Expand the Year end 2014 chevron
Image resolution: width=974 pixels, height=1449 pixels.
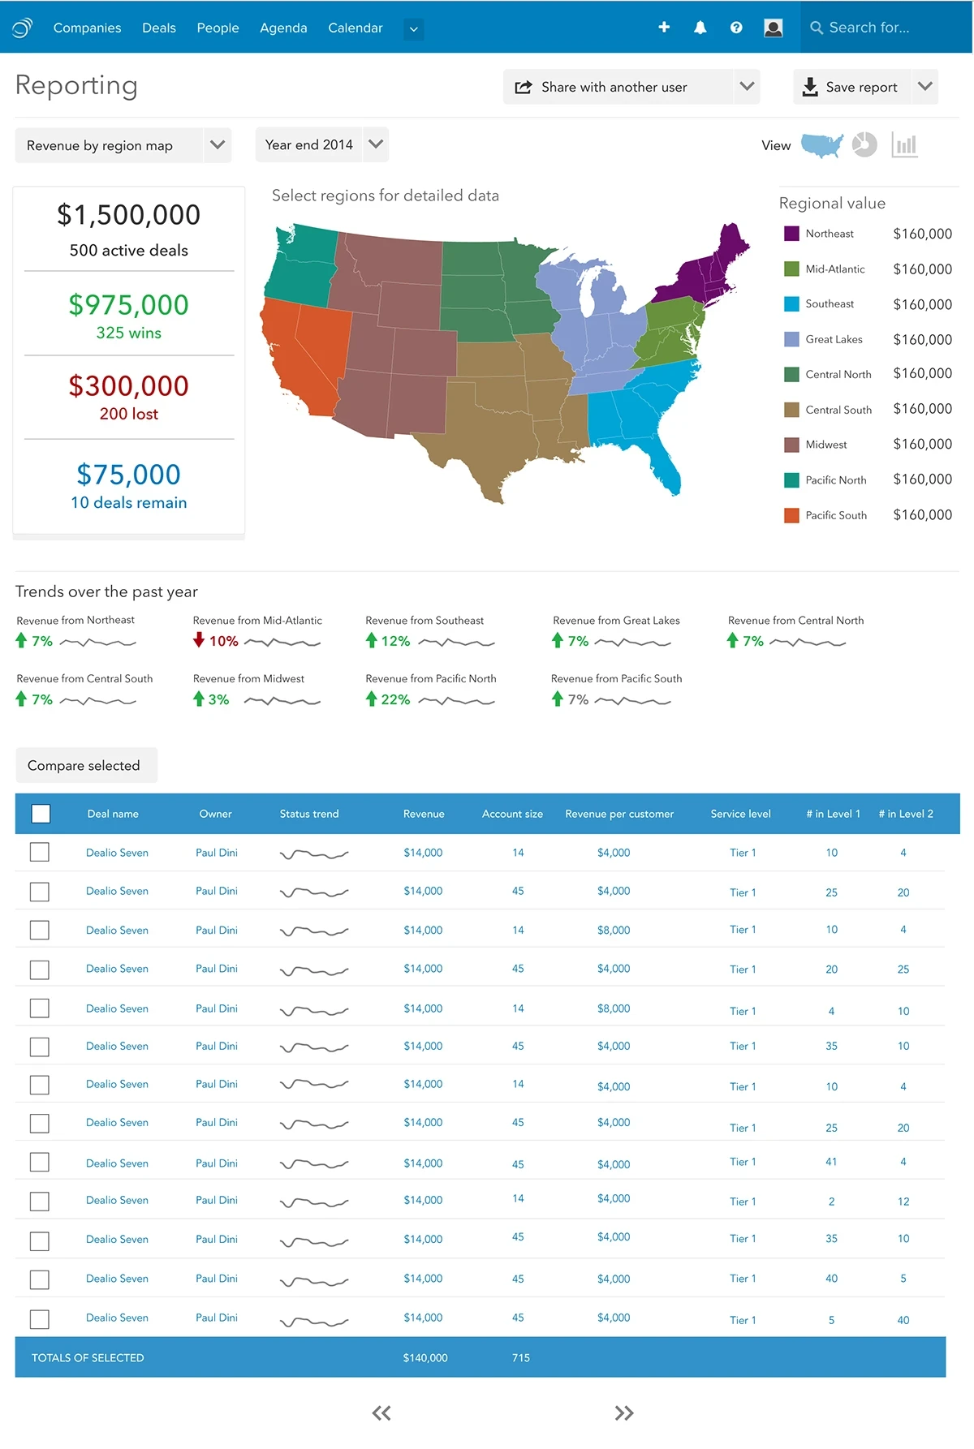click(x=376, y=144)
